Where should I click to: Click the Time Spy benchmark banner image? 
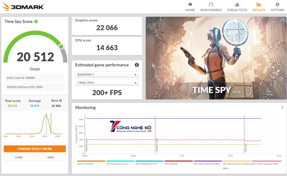click(213, 57)
